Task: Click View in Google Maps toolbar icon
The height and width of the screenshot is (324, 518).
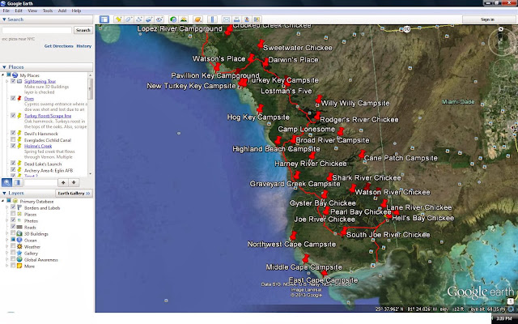Action: (x=257, y=19)
